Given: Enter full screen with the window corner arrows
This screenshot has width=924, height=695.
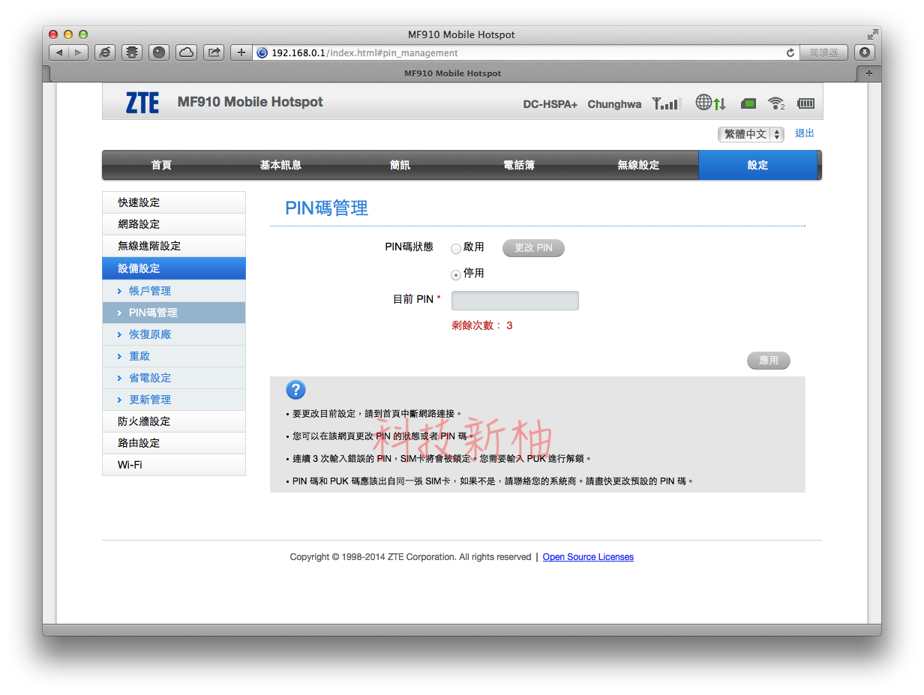Looking at the screenshot, I should 872,34.
